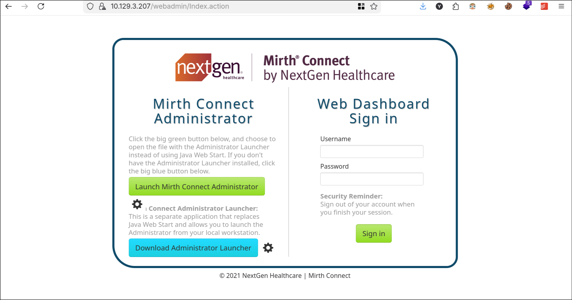The height and width of the screenshot is (300, 572).
Task: Open the cookie extension icon
Action: [x=508, y=6]
